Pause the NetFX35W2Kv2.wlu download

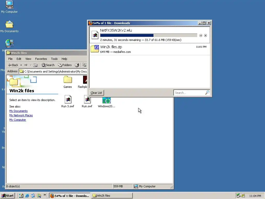tap(201, 35)
